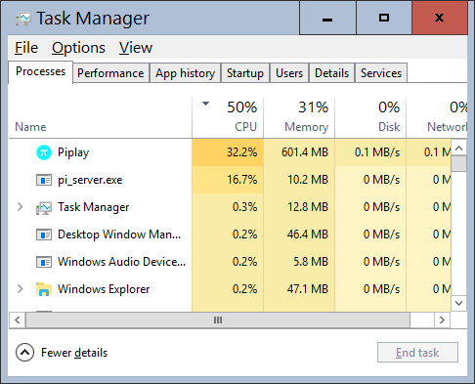Click the horizontal scrollbar thumb

coord(218,320)
